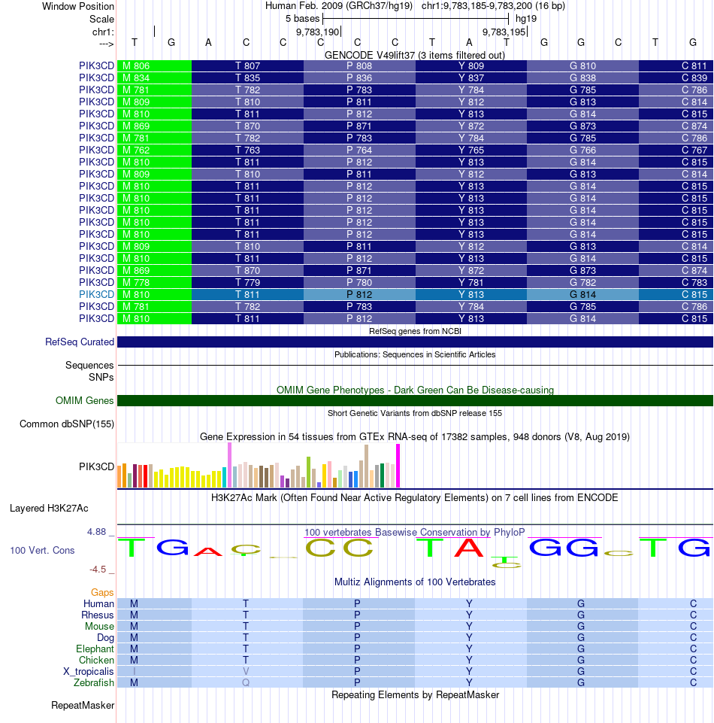Click the Gaps row label

point(102,593)
